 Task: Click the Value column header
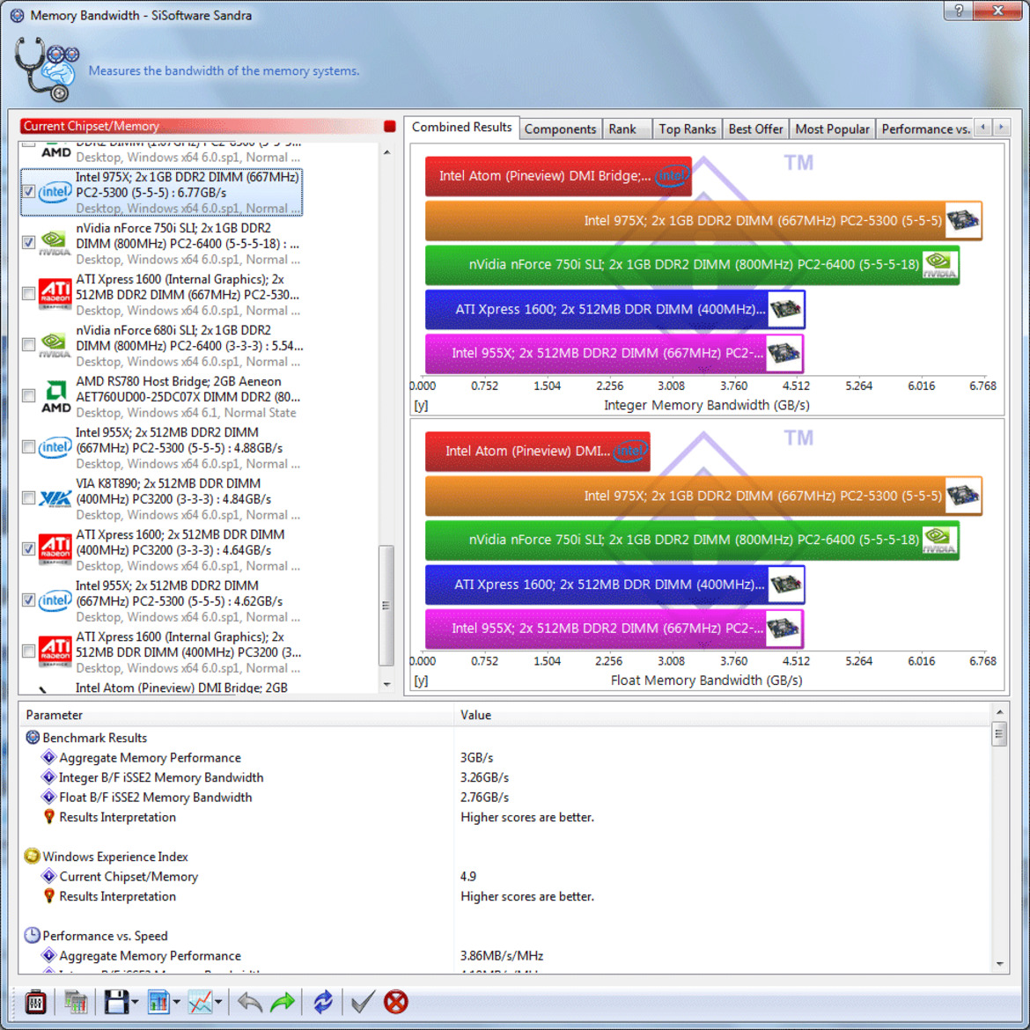click(722, 715)
